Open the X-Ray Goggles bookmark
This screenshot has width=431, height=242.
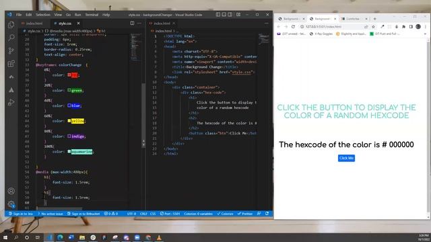(321, 34)
